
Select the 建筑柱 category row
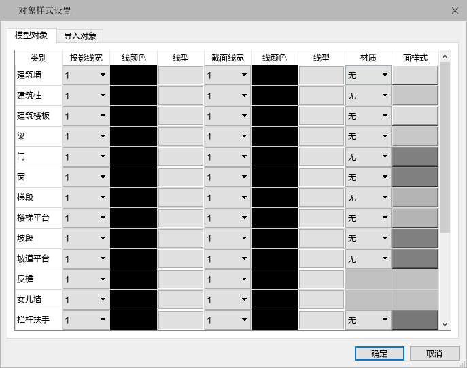coord(39,95)
